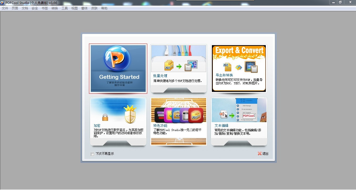Click the red PDF stack feature icon
356x190 pixels.
196,115
